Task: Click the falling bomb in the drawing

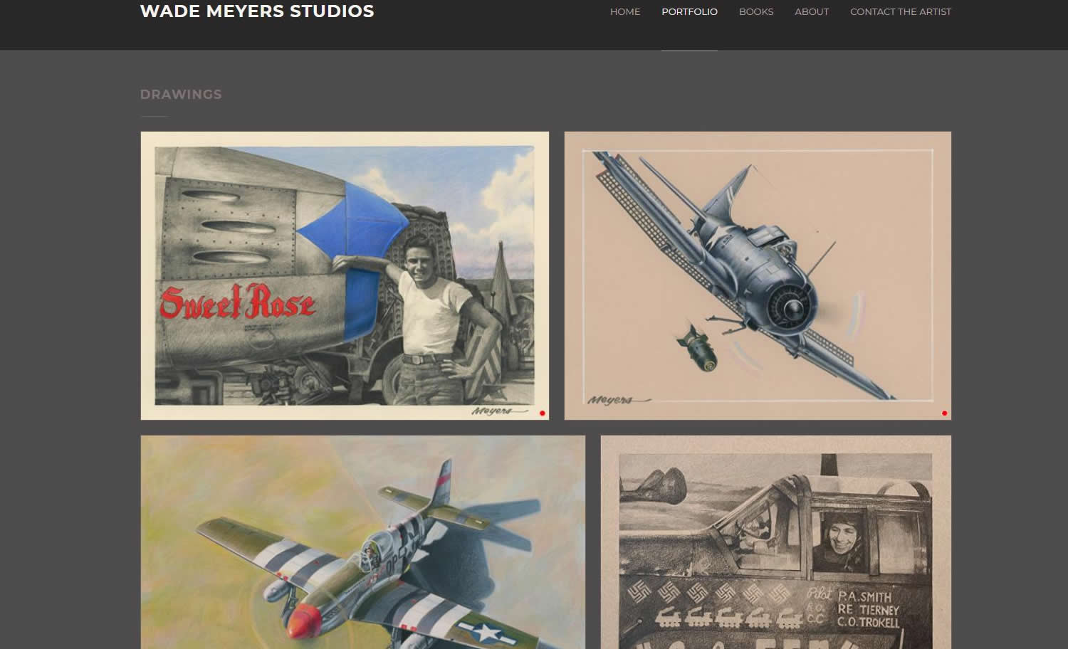Action: pyautogui.click(x=695, y=349)
